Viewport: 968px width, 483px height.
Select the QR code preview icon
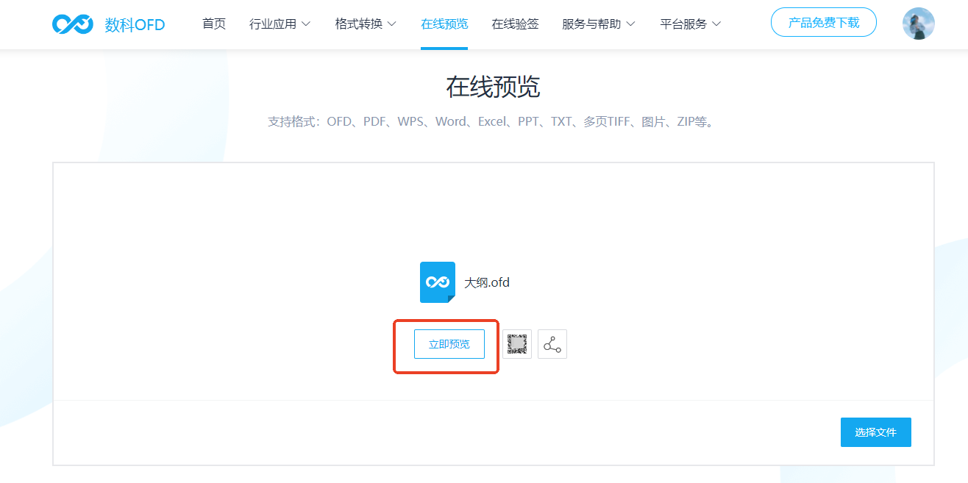click(x=517, y=344)
